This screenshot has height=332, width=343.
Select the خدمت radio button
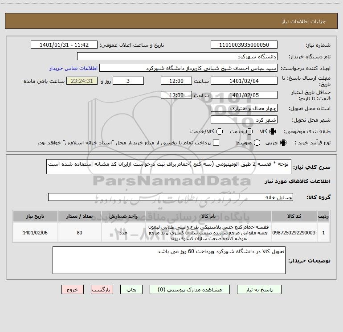click(x=249, y=131)
